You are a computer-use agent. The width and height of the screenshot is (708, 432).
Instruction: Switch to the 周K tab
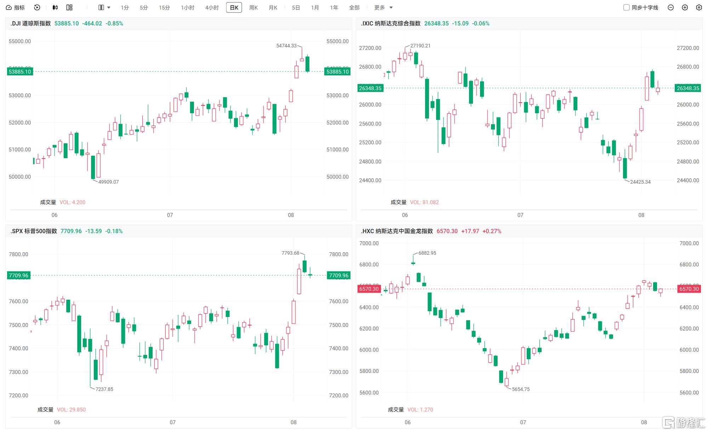pos(253,7)
